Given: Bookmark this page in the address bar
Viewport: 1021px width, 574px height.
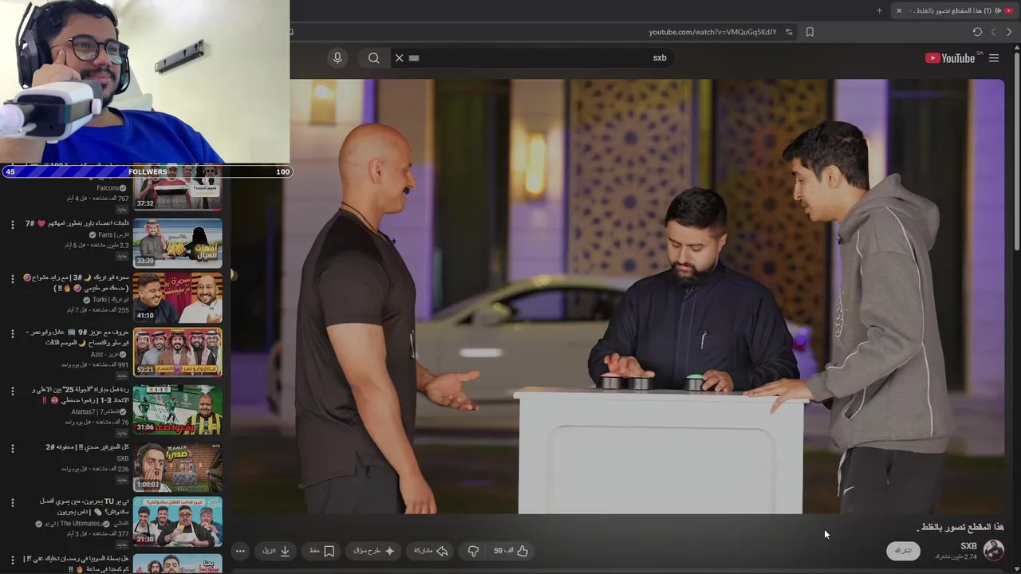Looking at the screenshot, I should tap(810, 32).
